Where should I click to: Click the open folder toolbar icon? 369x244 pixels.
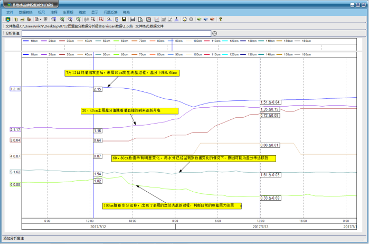click(22, 20)
